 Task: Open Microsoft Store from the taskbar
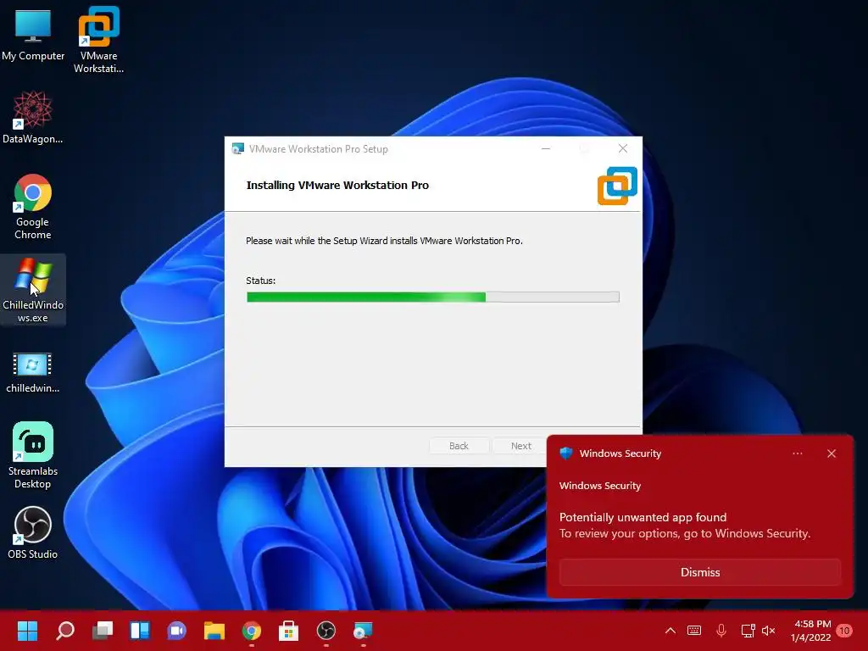pyautogui.click(x=288, y=631)
